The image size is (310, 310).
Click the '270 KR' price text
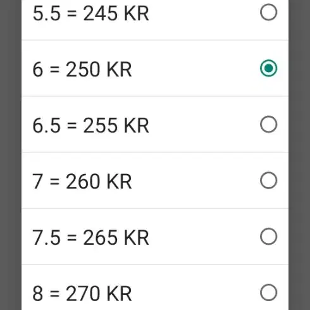pyautogui.click(x=99, y=294)
